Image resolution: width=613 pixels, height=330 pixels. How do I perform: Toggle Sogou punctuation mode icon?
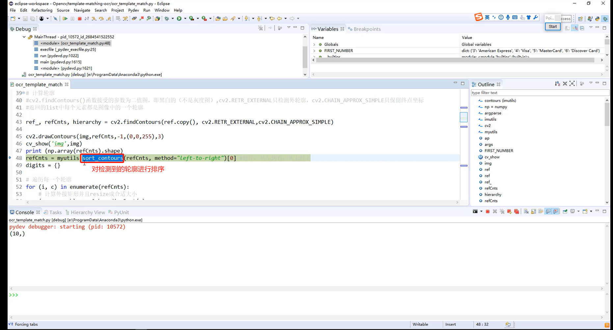pos(494,17)
